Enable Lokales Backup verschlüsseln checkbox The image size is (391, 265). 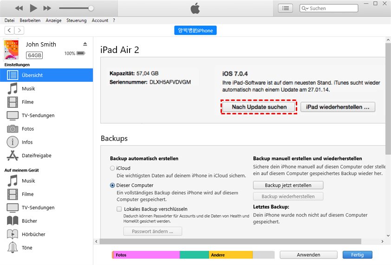tap(119, 209)
